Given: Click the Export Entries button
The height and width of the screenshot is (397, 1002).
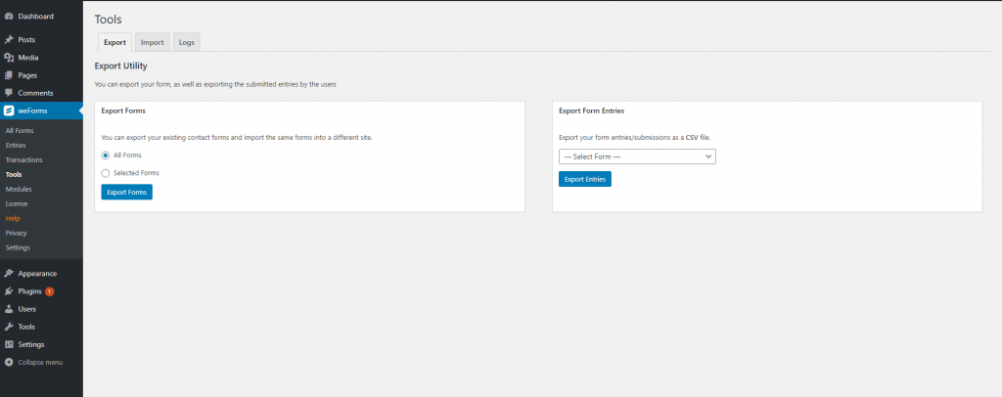Looking at the screenshot, I should [585, 179].
